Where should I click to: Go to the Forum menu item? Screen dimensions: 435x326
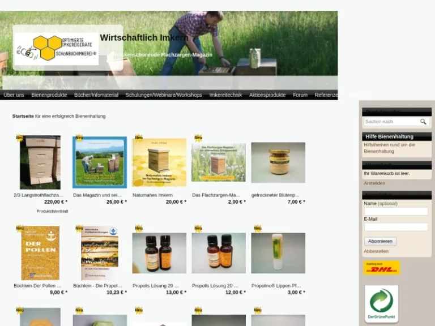(x=300, y=95)
